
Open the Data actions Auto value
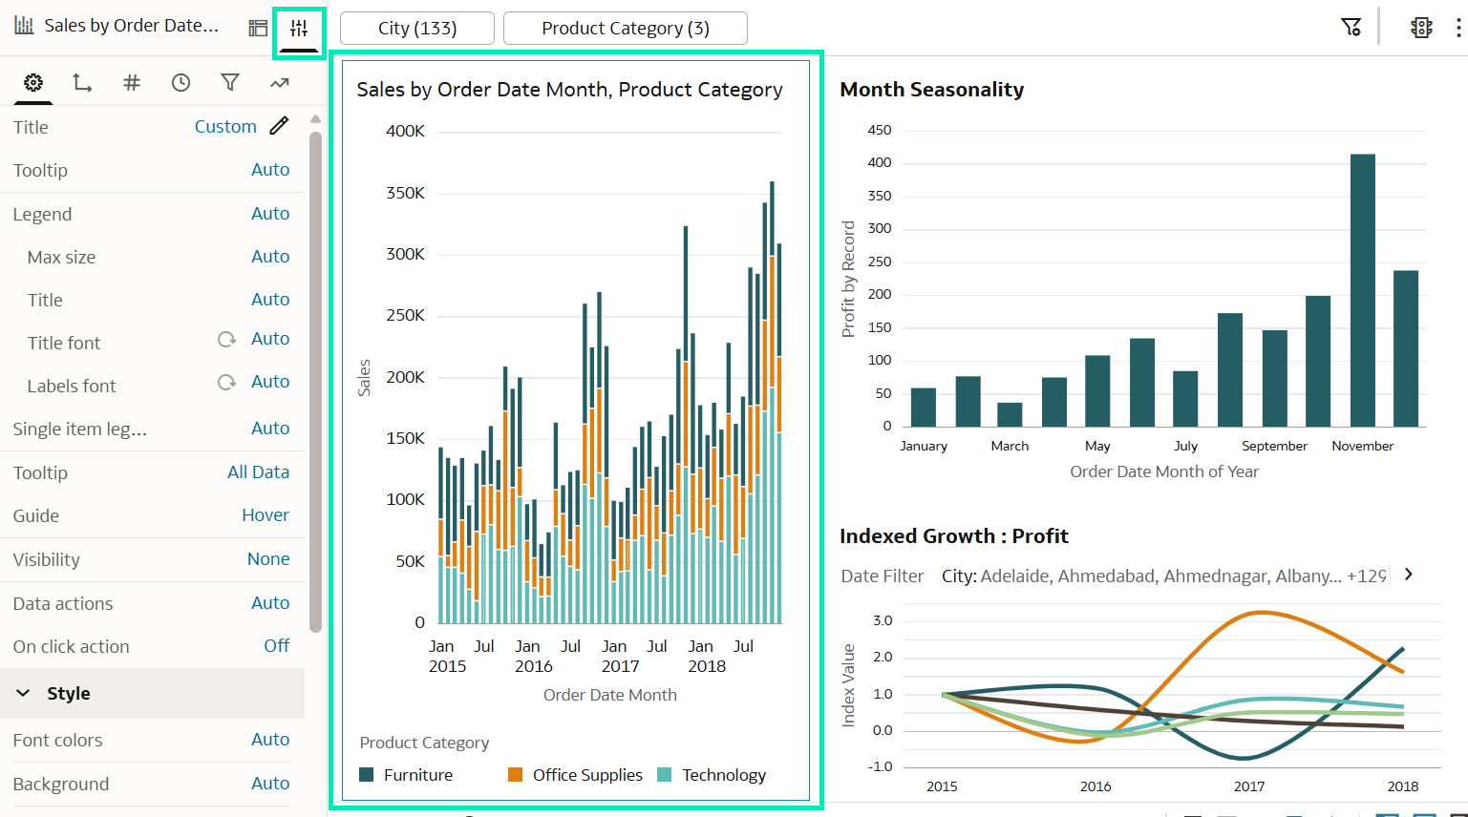point(270,603)
